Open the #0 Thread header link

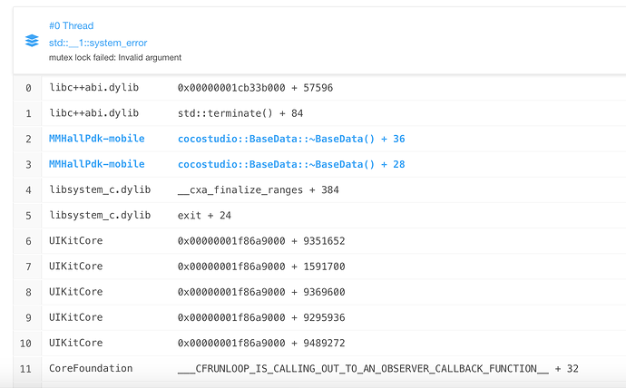click(x=71, y=25)
